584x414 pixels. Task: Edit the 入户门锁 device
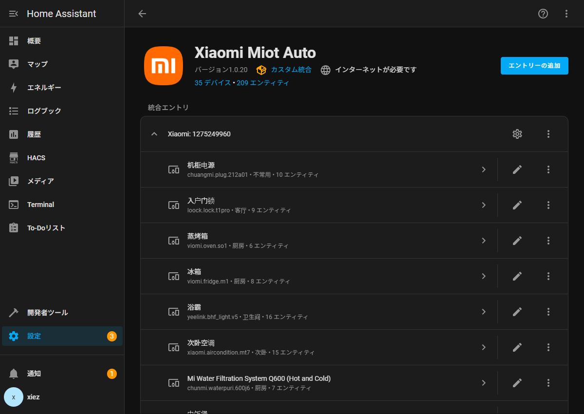tap(517, 205)
